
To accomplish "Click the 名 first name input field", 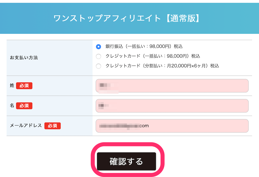I will click(172, 106).
